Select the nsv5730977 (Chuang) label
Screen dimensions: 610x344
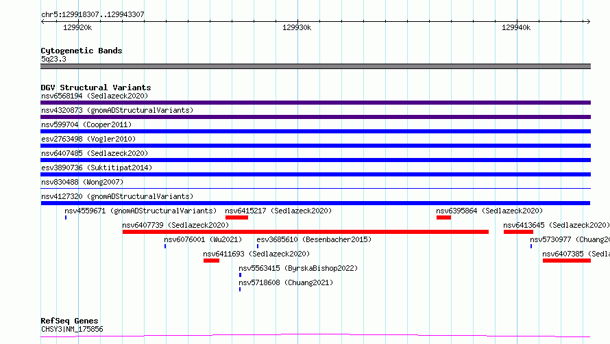click(x=570, y=239)
